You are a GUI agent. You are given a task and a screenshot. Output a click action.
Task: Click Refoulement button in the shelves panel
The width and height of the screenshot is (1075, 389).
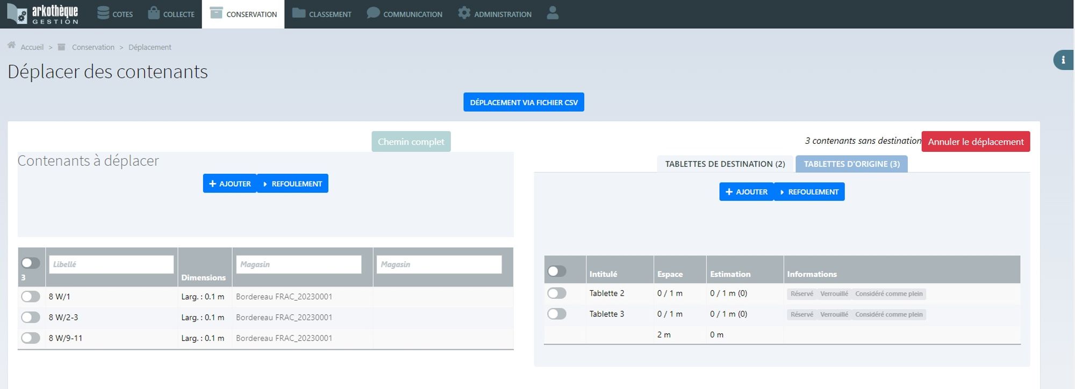click(809, 192)
